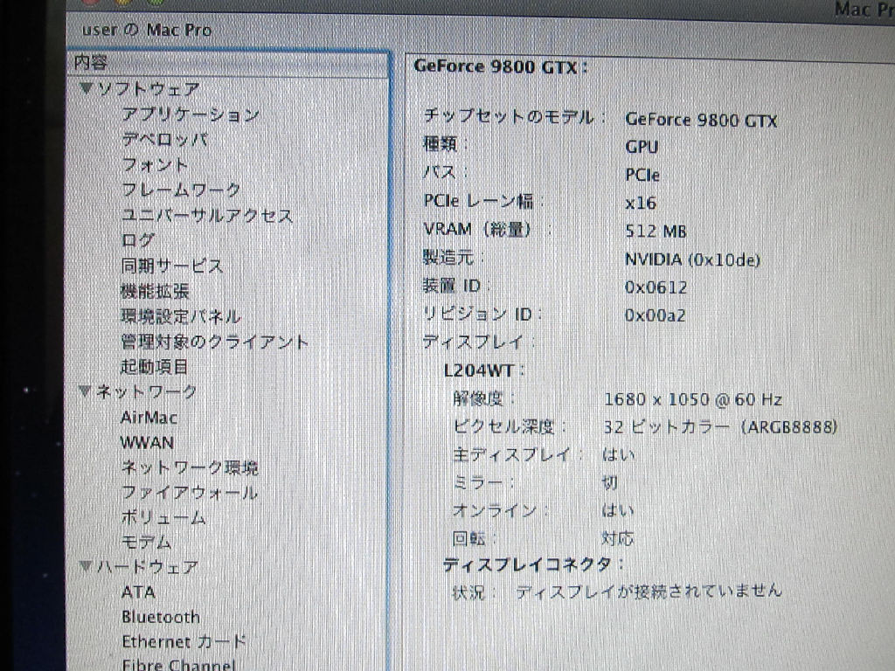Collapse the ソフトウェア section triangle
Image resolution: width=895 pixels, height=671 pixels.
[86, 88]
